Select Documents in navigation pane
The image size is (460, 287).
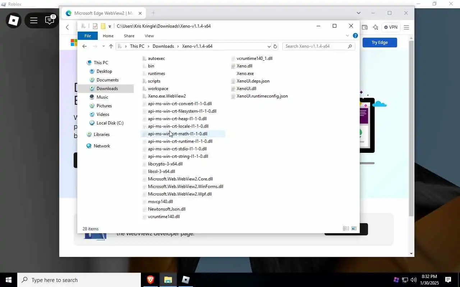(x=107, y=80)
